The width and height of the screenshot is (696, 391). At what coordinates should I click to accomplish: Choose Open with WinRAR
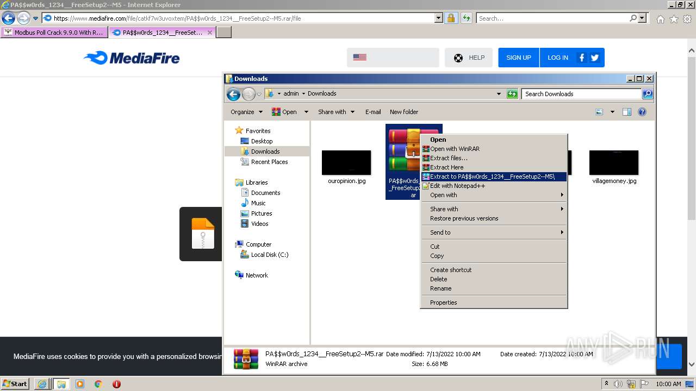494,149
